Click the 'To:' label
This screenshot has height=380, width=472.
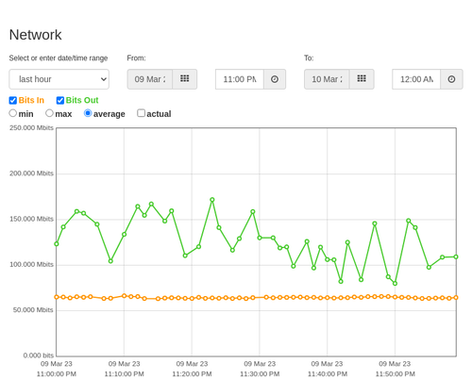click(309, 58)
